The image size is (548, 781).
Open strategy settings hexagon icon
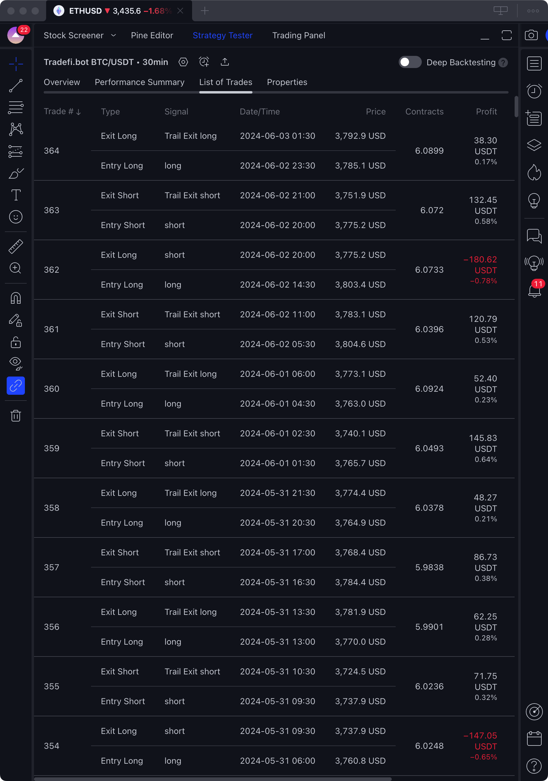[x=183, y=62]
